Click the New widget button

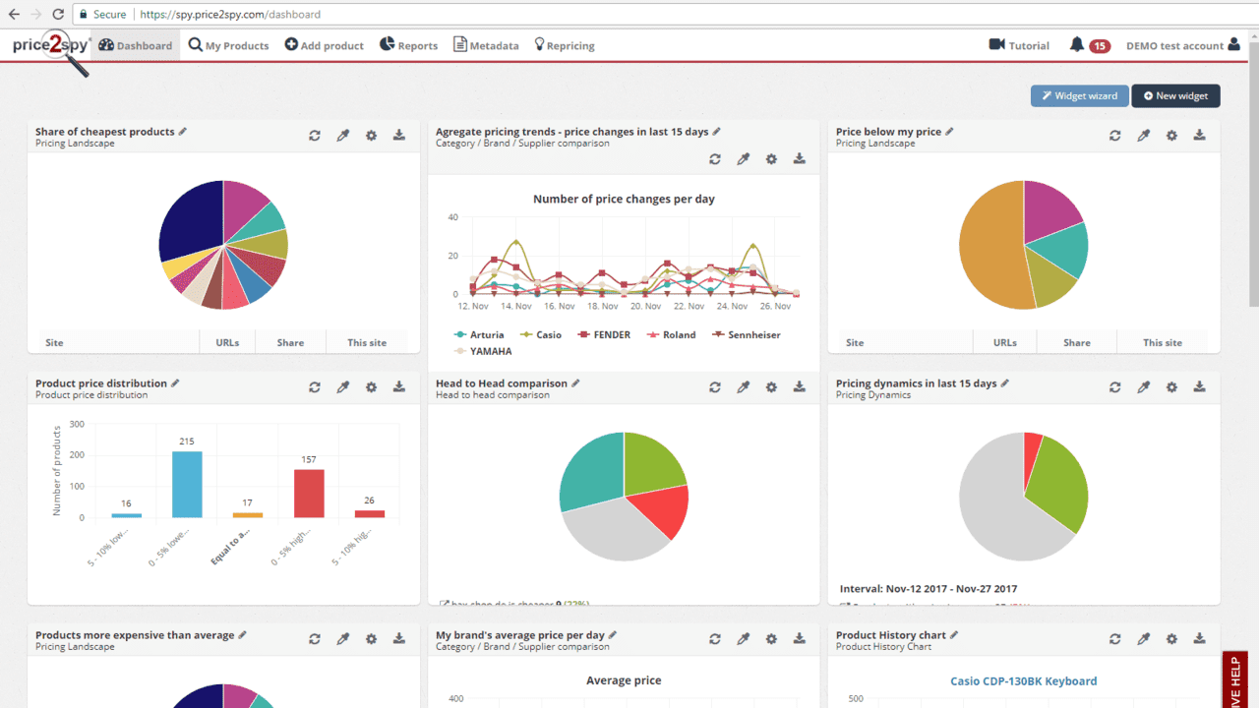point(1175,95)
